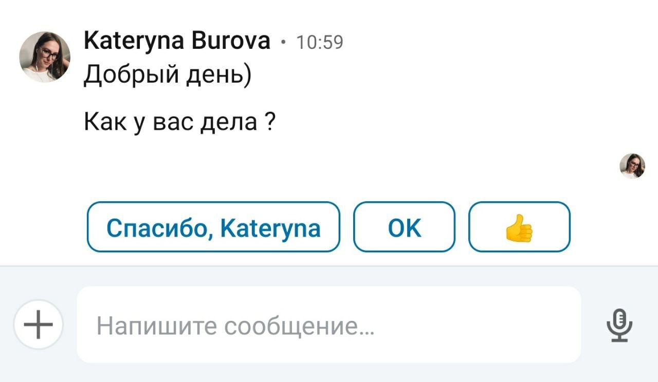Send the thumbs-up emoji quick reply
The width and height of the screenshot is (658, 382).
[519, 227]
